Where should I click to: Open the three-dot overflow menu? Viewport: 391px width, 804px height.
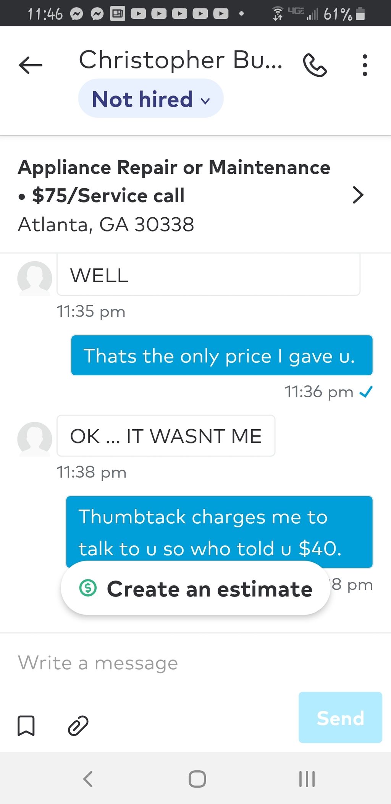pyautogui.click(x=365, y=65)
